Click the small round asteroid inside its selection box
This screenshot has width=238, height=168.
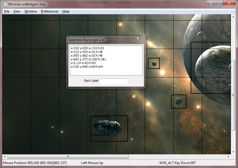pos(154,63)
